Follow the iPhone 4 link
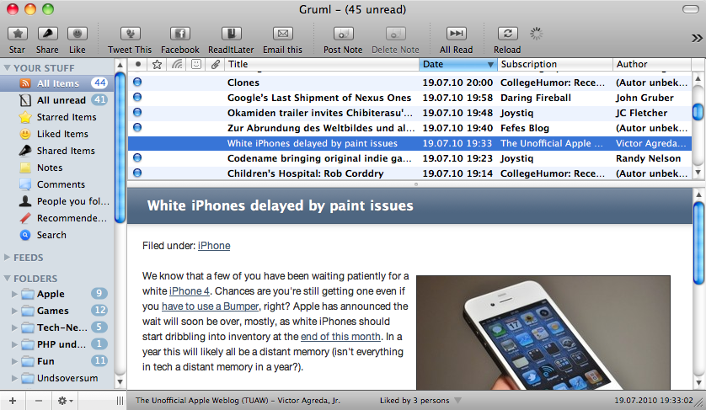 pyautogui.click(x=189, y=291)
